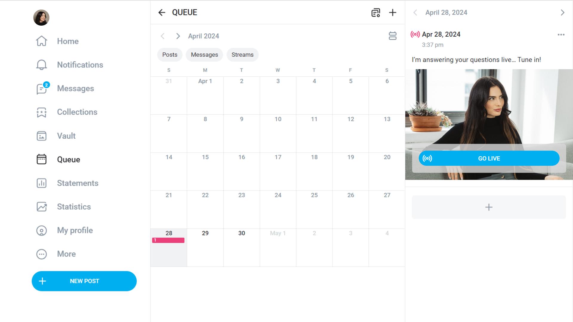Click the Vault icon in sidebar

pos(42,136)
